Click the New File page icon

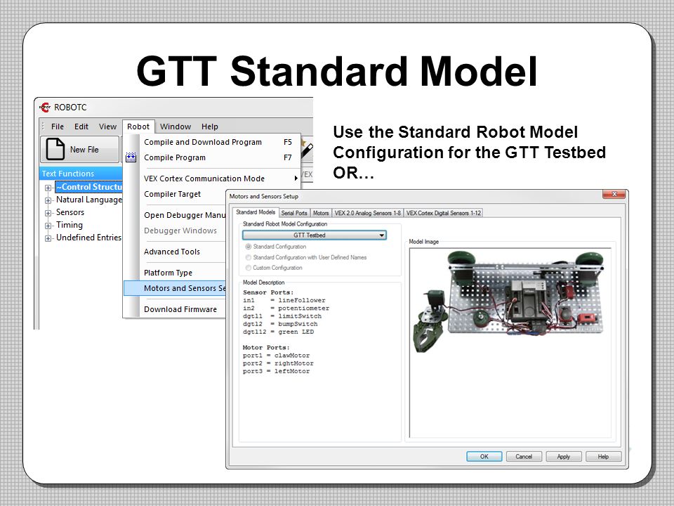55,149
